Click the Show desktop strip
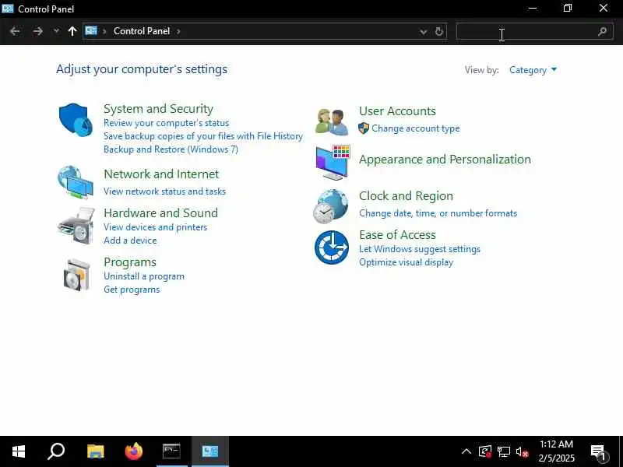The image size is (623, 467). click(621, 451)
